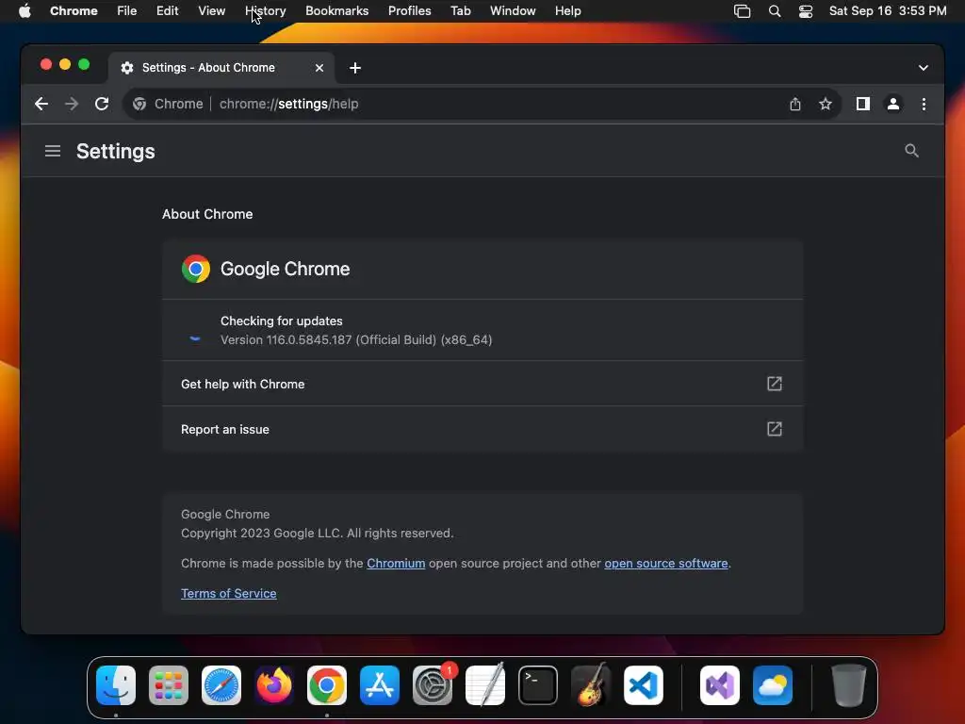Screen dimensions: 965x724
Task: Click the Chrome site info icon in address bar
Action: coord(139,104)
